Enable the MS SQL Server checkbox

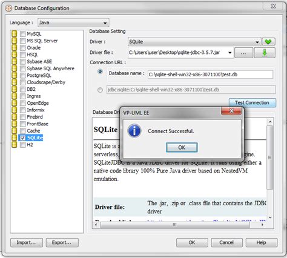(22, 41)
